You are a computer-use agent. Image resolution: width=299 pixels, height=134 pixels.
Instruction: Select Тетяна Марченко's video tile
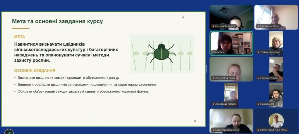click(x=276, y=43)
